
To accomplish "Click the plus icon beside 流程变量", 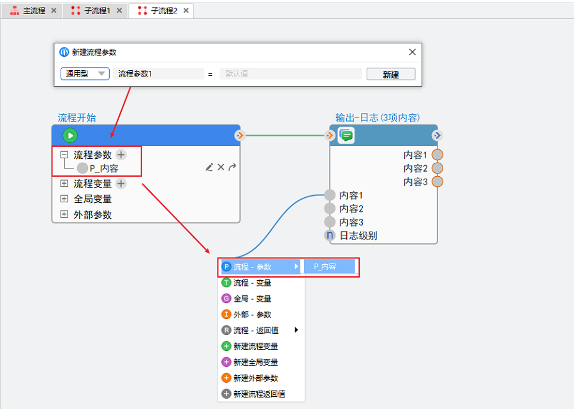I will [121, 184].
